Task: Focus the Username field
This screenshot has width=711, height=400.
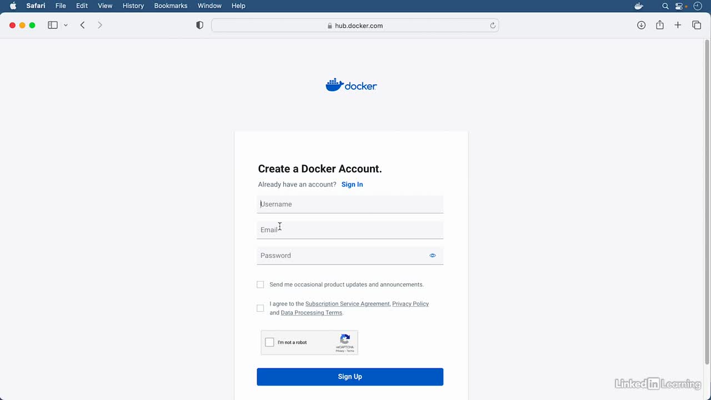Action: tap(350, 204)
